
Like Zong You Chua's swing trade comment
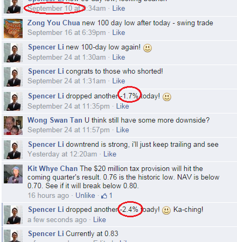(119, 32)
